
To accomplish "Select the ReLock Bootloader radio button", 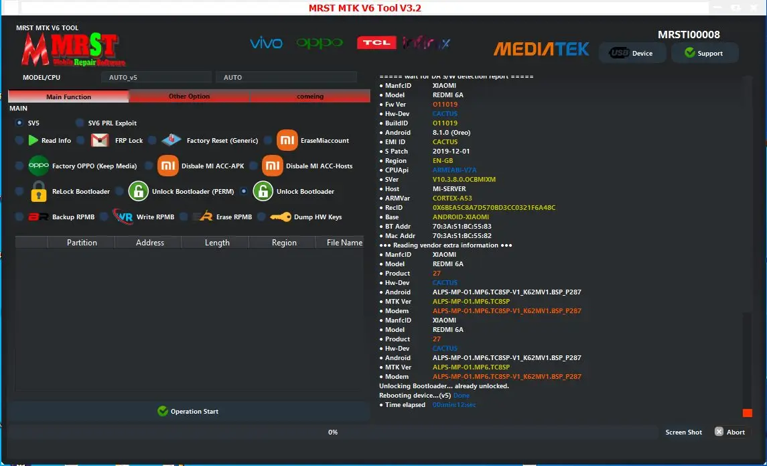I will (x=19, y=191).
